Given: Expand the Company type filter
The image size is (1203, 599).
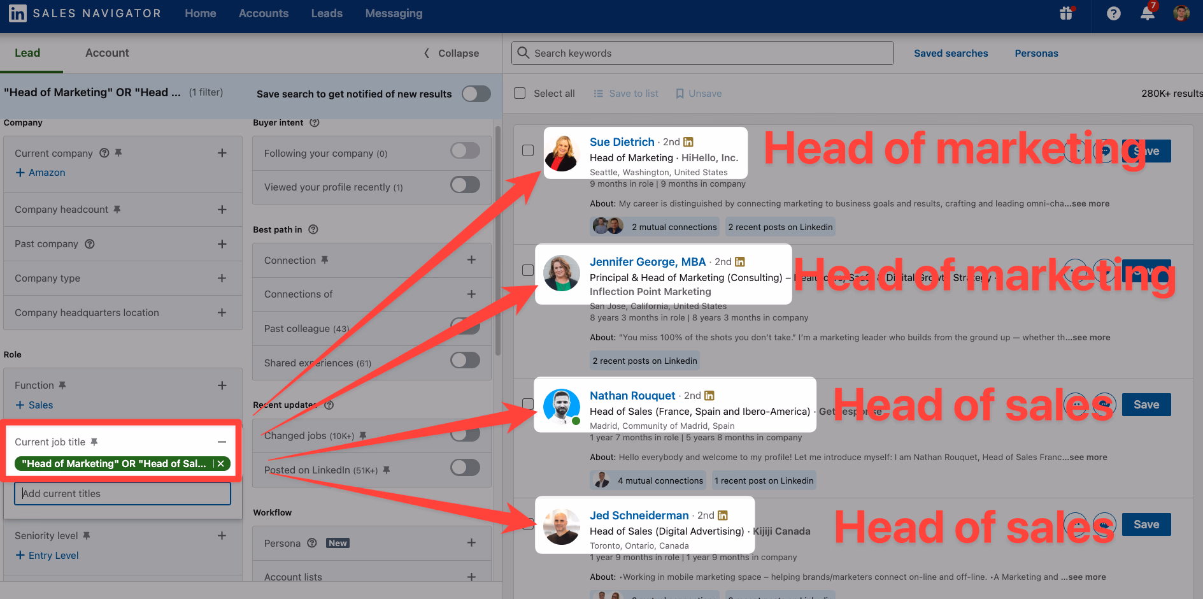Looking at the screenshot, I should pyautogui.click(x=222, y=278).
